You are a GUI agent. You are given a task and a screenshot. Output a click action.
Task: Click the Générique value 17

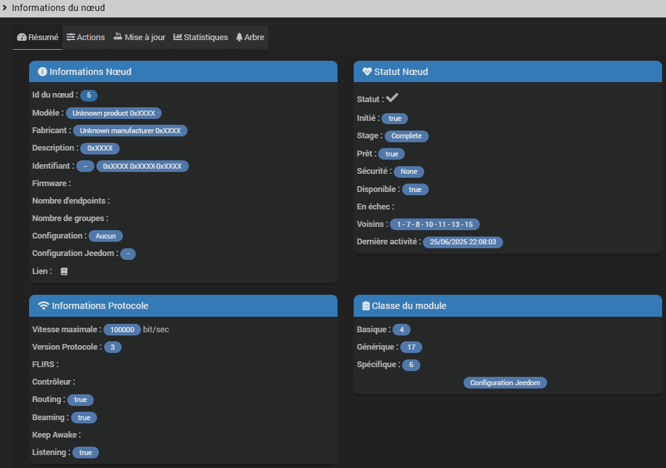pyautogui.click(x=411, y=347)
